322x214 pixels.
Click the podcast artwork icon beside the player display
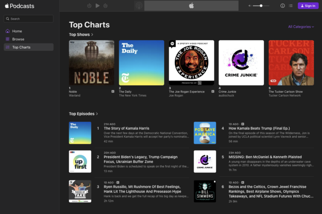tap(139, 6)
